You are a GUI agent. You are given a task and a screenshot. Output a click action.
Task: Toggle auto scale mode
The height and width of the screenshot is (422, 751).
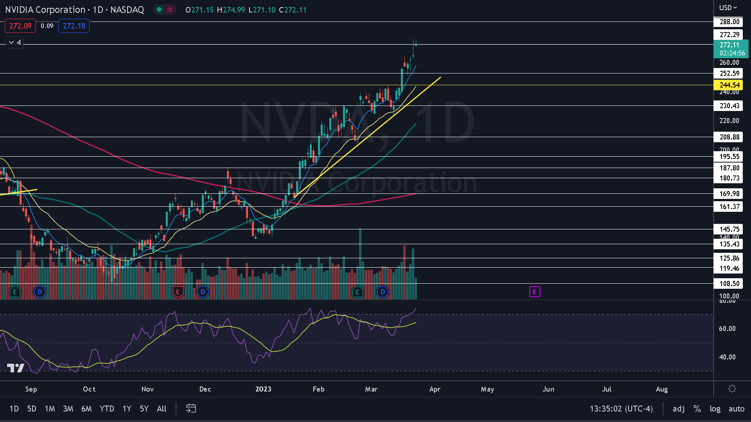tap(737, 409)
